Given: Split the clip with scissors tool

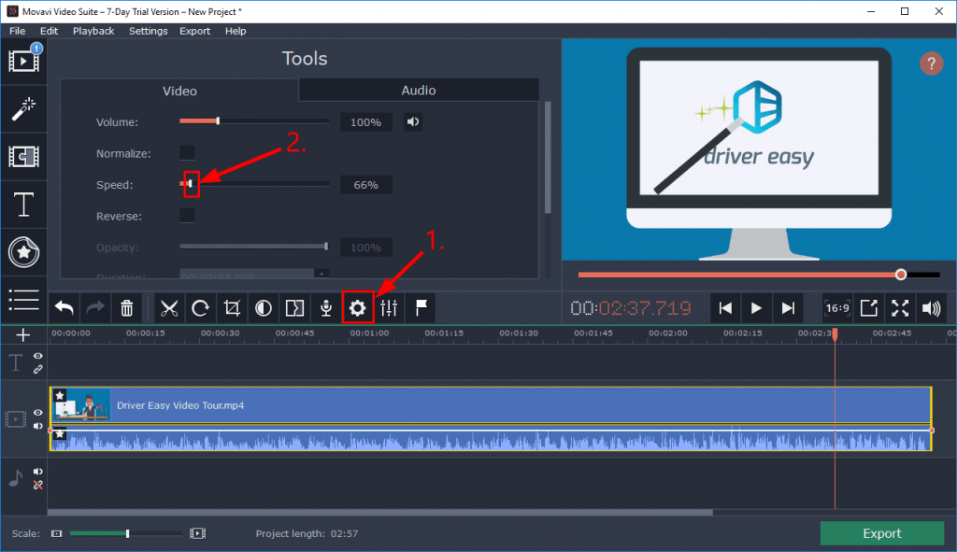Looking at the screenshot, I should 169,308.
